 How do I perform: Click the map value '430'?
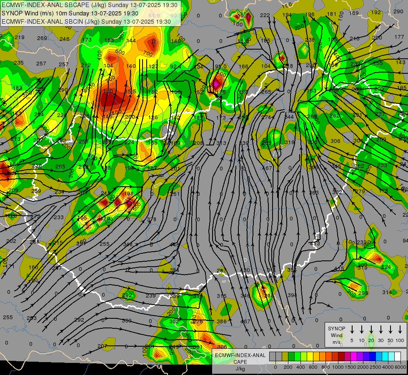click(245, 270)
